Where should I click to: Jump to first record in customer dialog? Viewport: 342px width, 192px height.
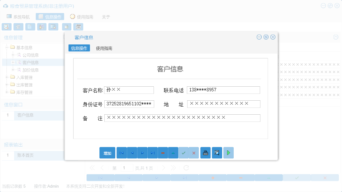pyautogui.click(x=121, y=153)
